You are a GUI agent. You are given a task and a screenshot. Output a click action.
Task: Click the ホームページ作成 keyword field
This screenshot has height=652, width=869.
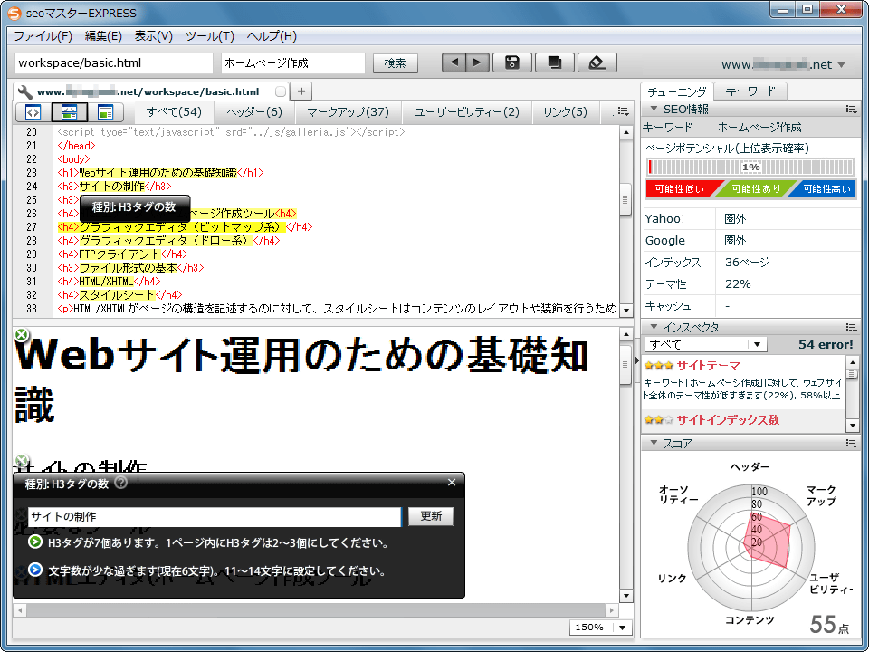[x=293, y=63]
